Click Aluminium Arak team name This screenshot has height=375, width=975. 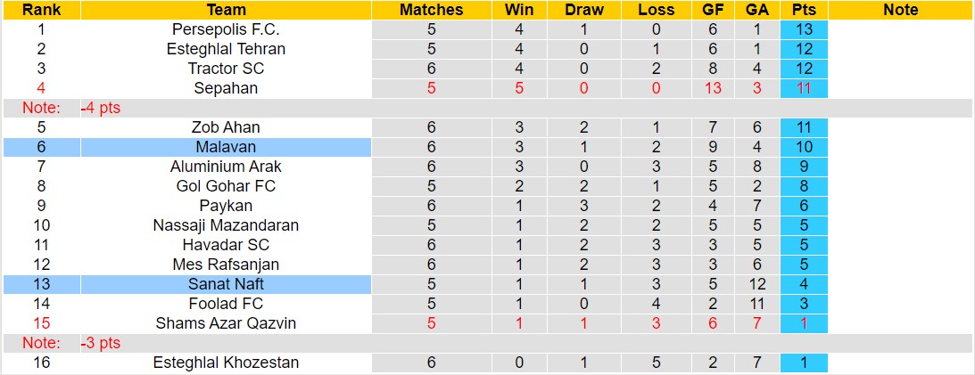point(226,167)
